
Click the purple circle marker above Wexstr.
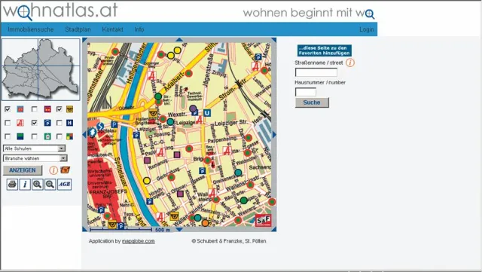[193, 108]
